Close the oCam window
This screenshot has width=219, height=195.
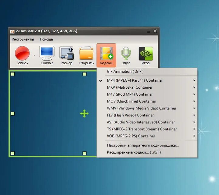point(155,31)
